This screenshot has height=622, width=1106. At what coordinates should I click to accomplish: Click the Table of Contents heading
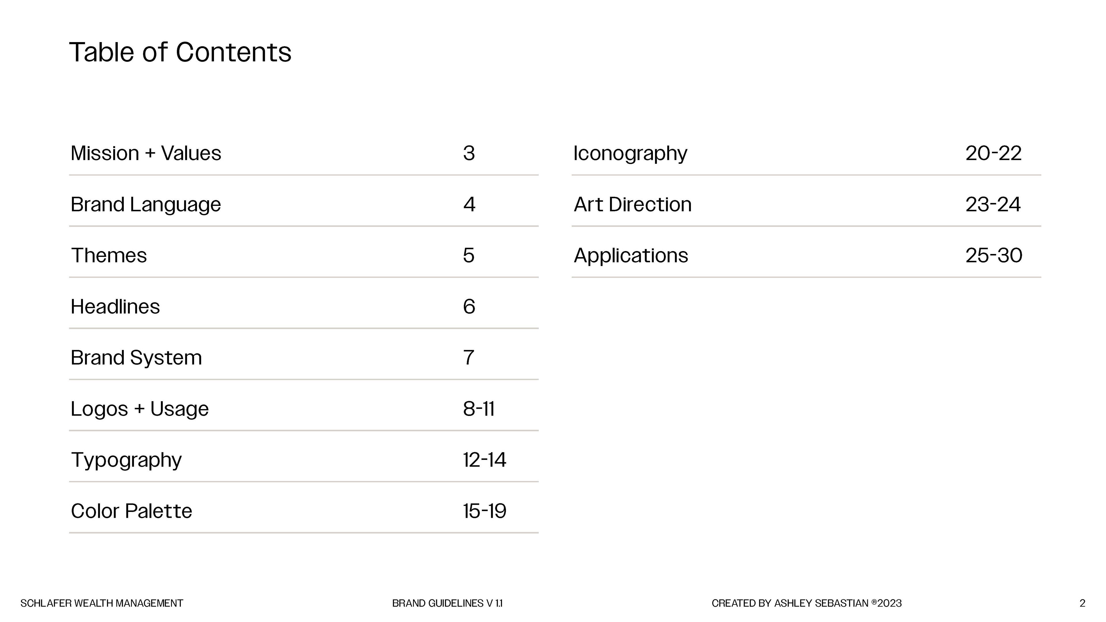click(x=180, y=52)
